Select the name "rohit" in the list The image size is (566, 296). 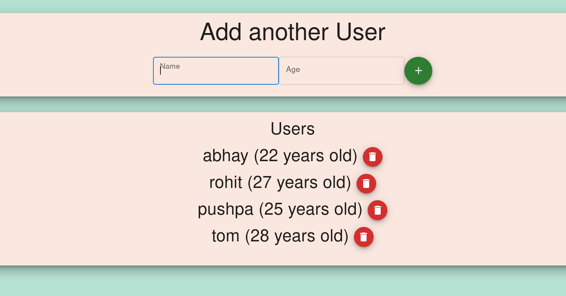point(225,182)
